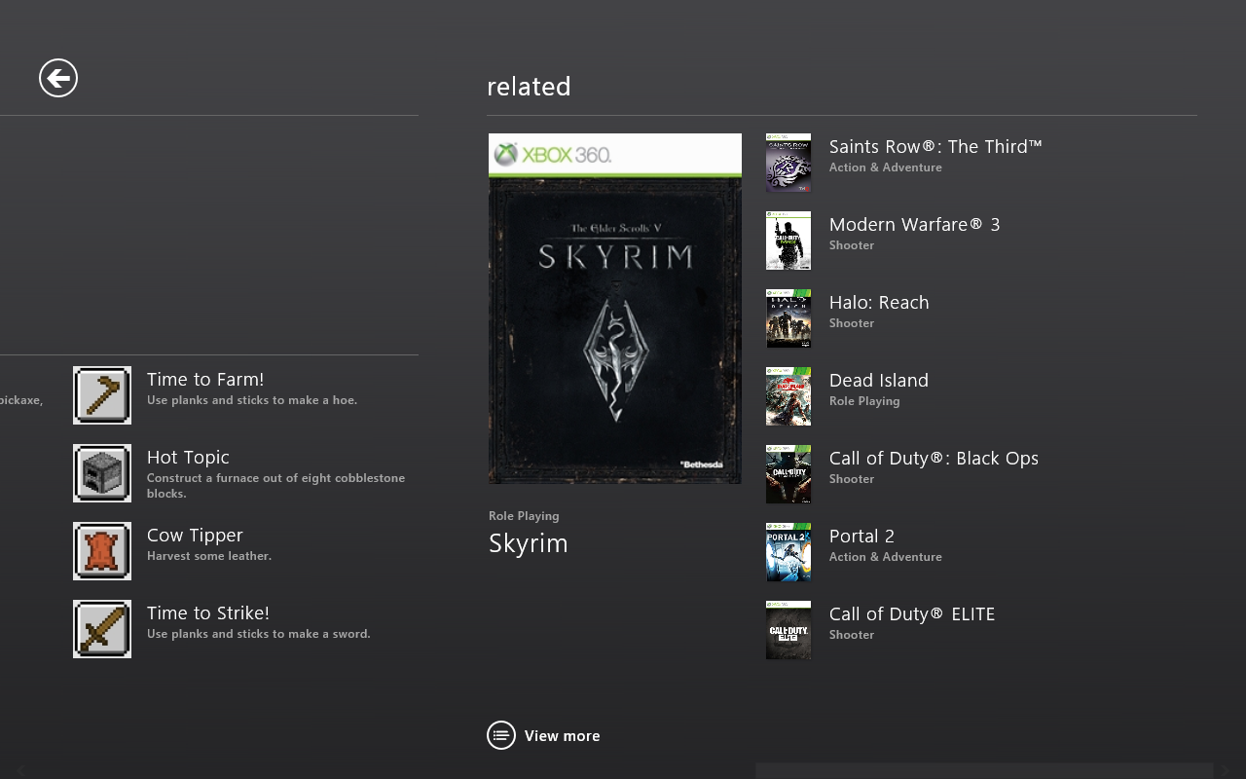The width and height of the screenshot is (1246, 779).
Task: Click Role Playing genre under Dead Island
Action: point(864,401)
